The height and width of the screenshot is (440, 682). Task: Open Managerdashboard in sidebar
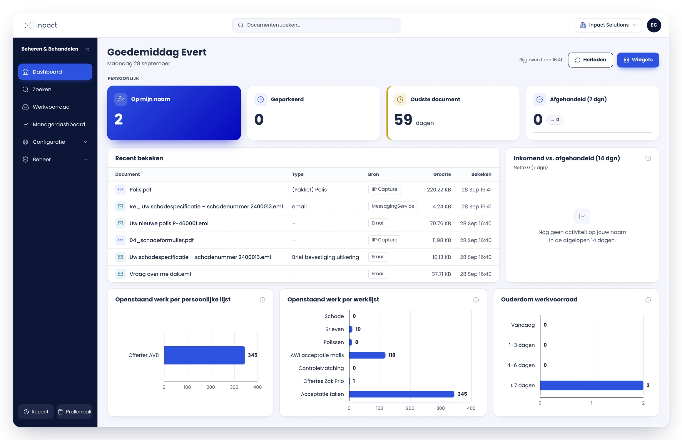pyautogui.click(x=55, y=125)
